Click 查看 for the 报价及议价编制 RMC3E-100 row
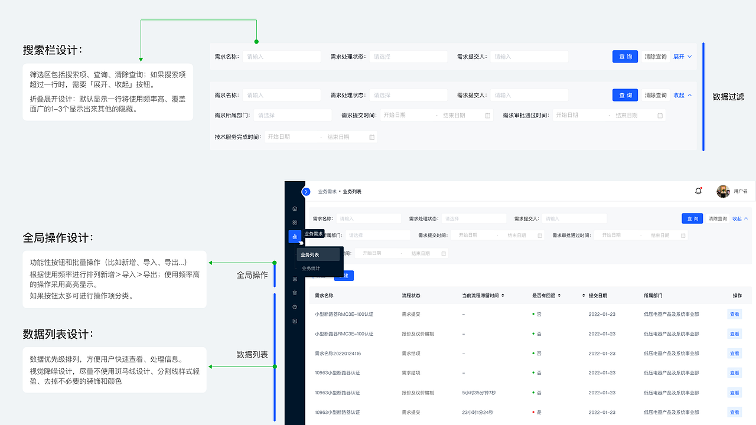This screenshot has height=425, width=756. (x=734, y=334)
